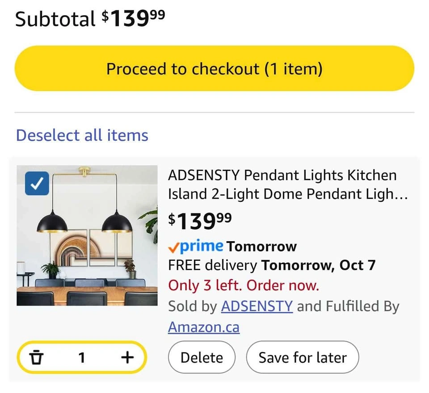The width and height of the screenshot is (429, 393).
Task: Click the quantity value 1
Action: point(82,357)
